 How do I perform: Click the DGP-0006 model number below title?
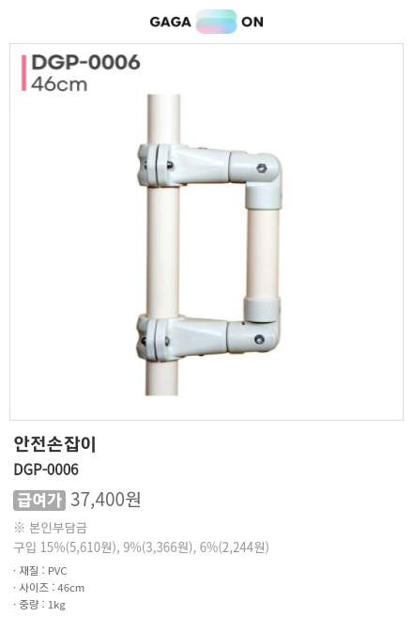pyautogui.click(x=46, y=470)
